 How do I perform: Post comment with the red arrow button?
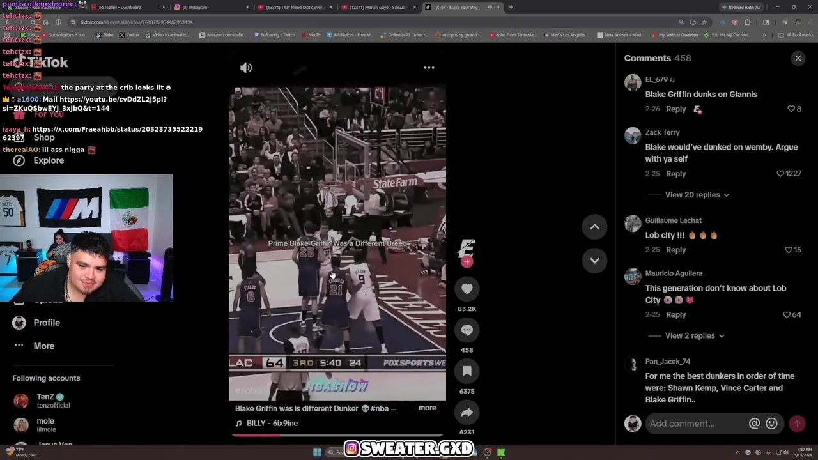pos(797,424)
